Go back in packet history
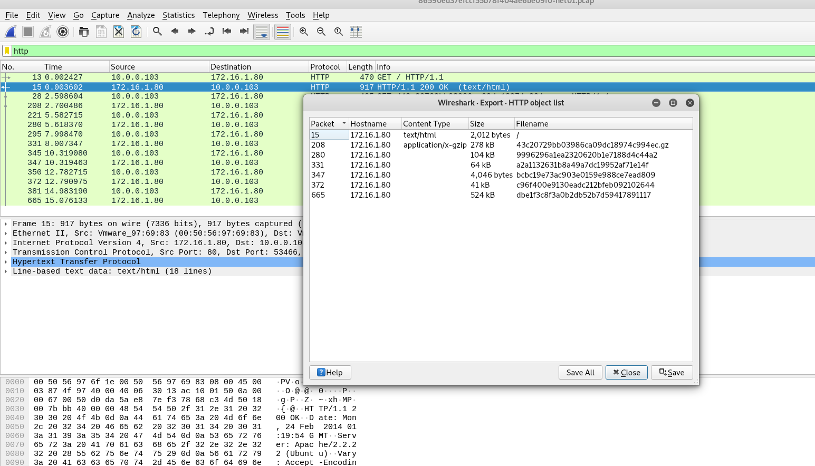Viewport: 815px width, 466px height. coord(175,32)
